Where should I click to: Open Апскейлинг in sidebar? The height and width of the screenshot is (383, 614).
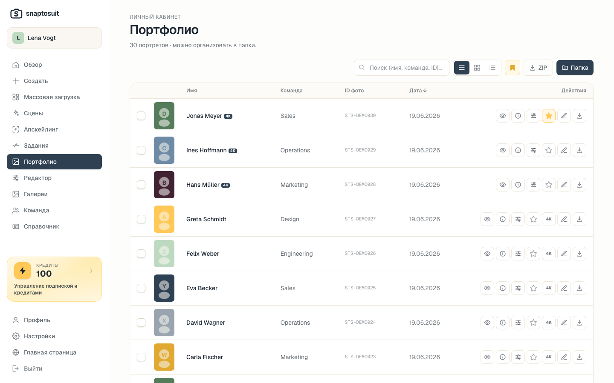[x=54, y=129]
